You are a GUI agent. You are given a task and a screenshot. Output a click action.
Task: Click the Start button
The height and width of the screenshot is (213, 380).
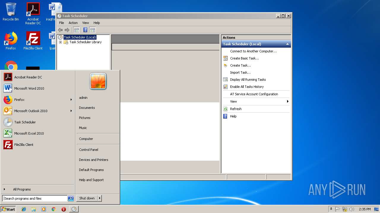[8, 209]
